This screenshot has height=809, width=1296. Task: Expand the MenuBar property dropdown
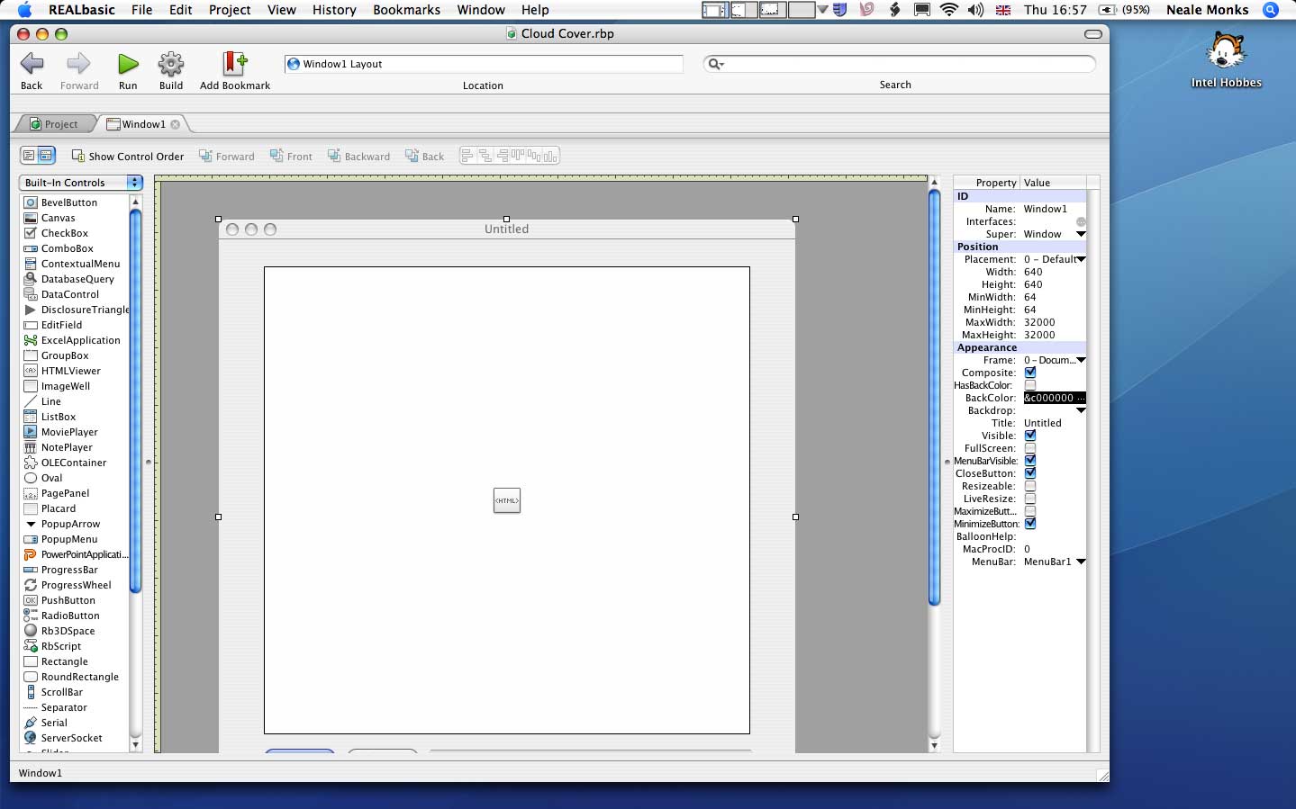tap(1081, 562)
